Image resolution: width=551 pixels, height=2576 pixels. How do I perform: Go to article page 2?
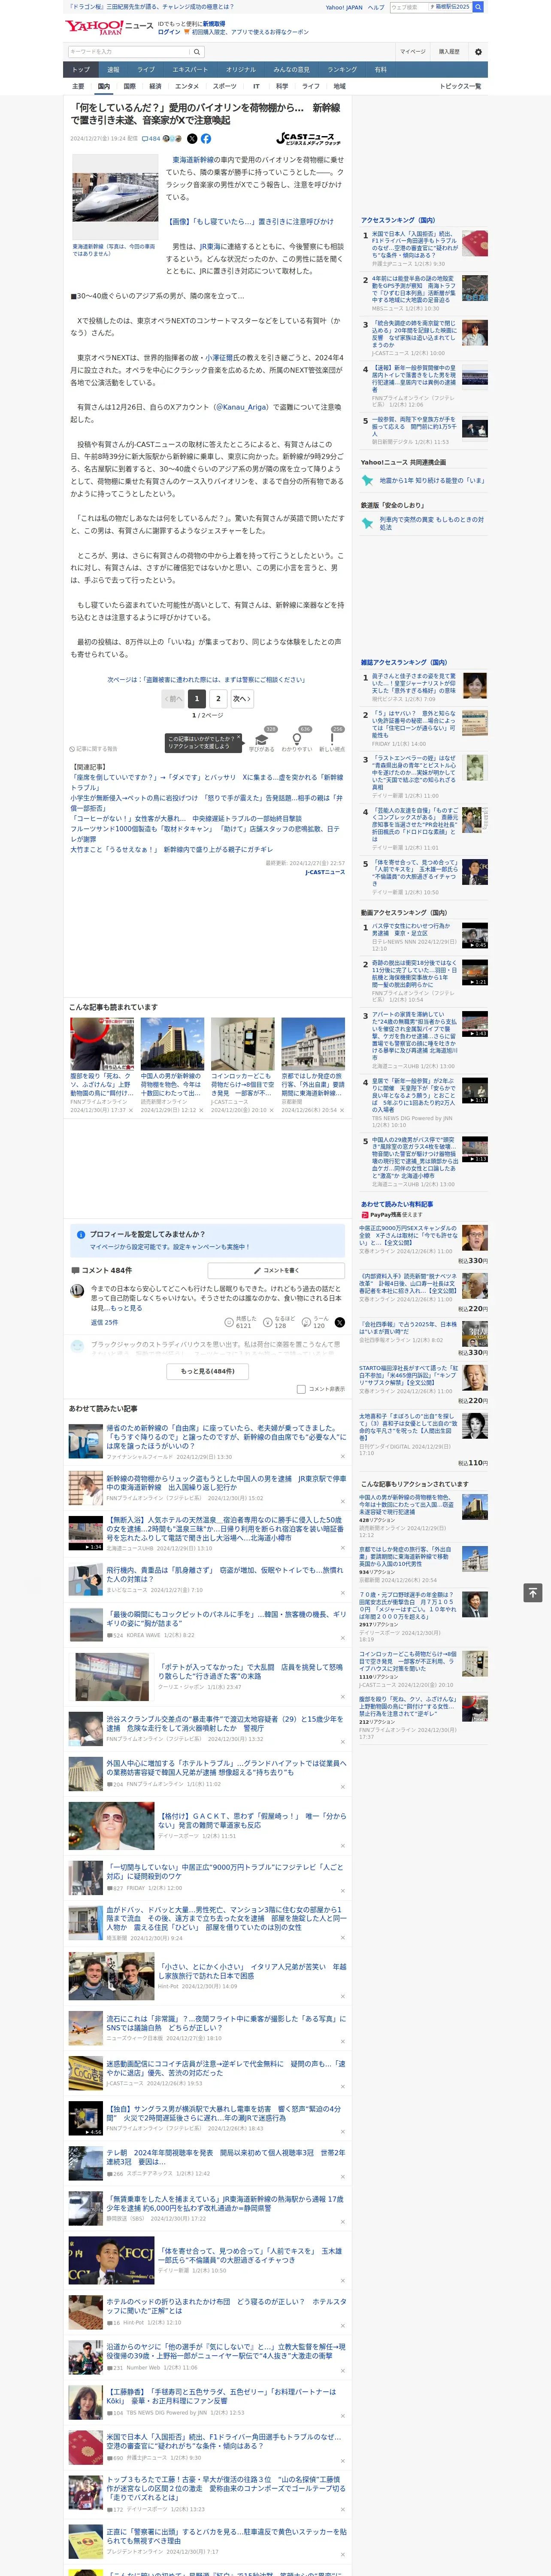pos(218,699)
